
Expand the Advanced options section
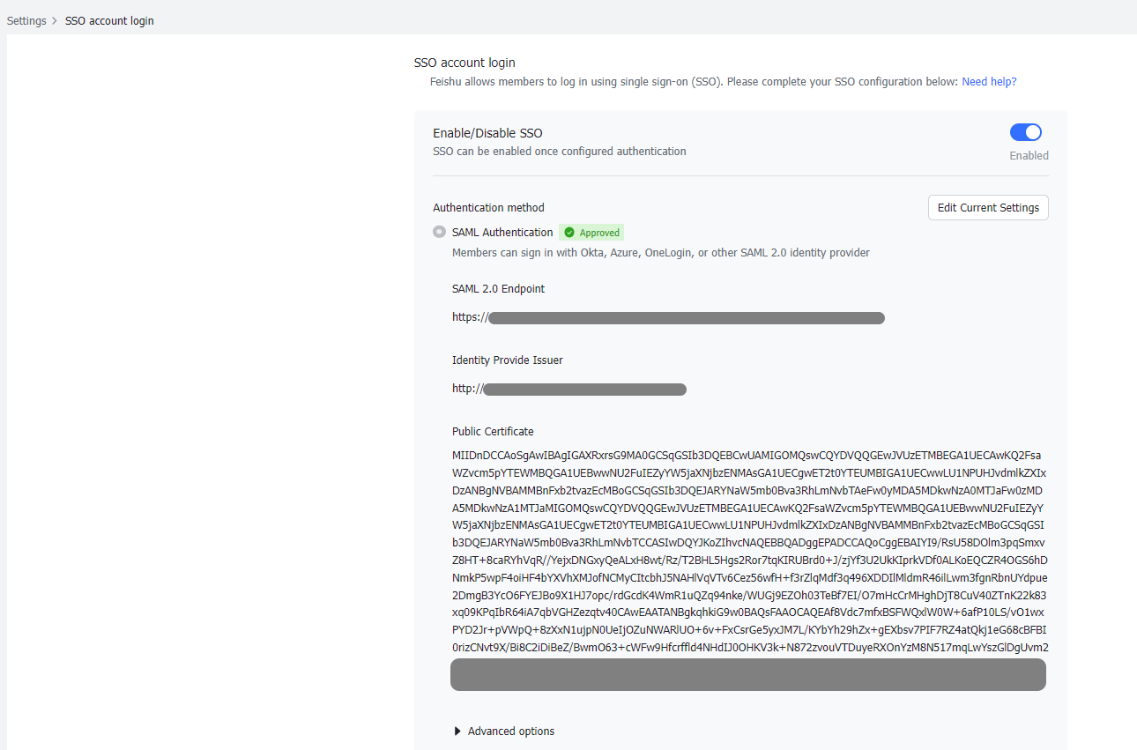tap(510, 731)
